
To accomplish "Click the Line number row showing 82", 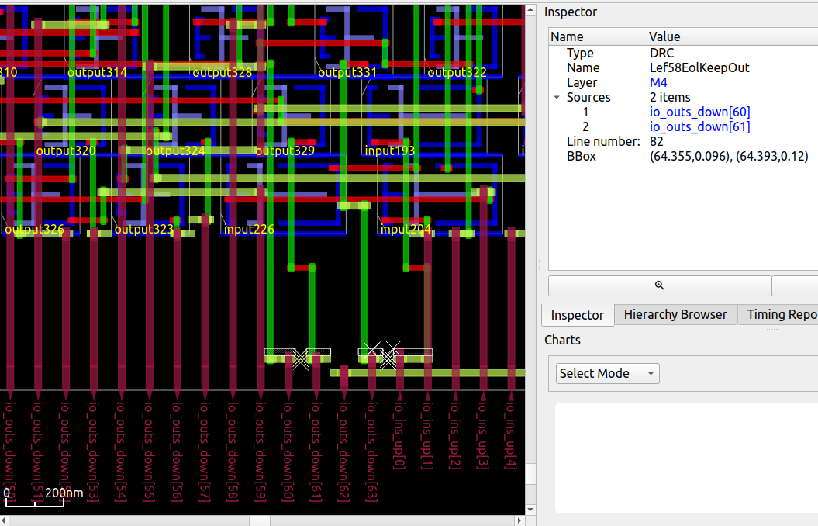I will tap(657, 141).
